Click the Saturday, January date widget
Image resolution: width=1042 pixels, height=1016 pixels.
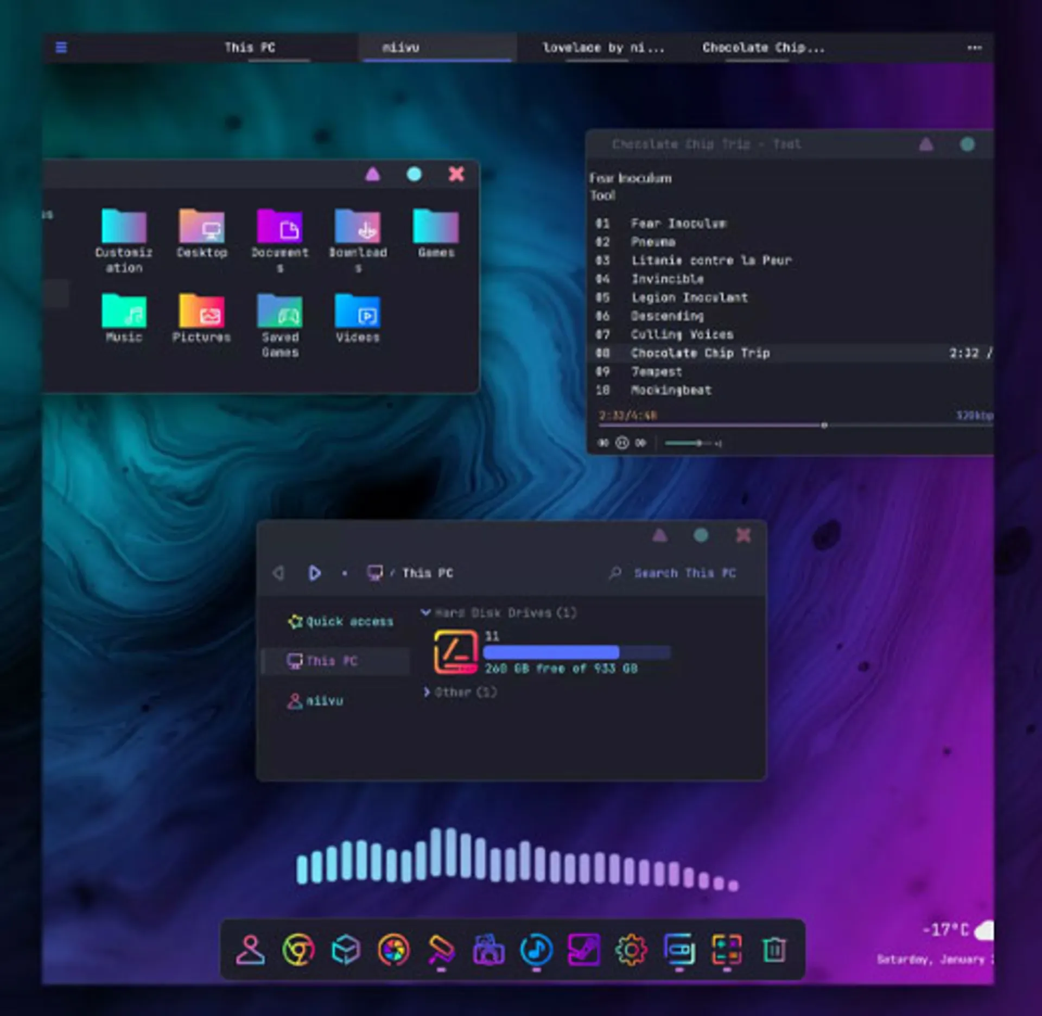tap(935, 959)
